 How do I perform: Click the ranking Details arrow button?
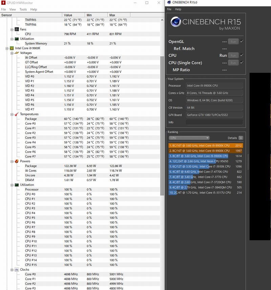tap(241, 138)
